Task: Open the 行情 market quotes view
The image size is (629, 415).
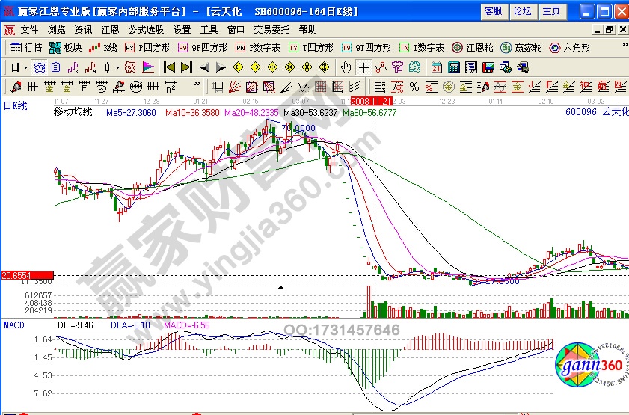Action: click(26, 47)
